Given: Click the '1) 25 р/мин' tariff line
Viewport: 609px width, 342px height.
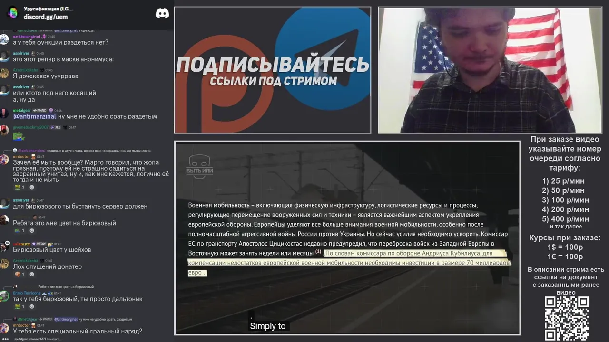Looking at the screenshot, I should pyautogui.click(x=563, y=181).
